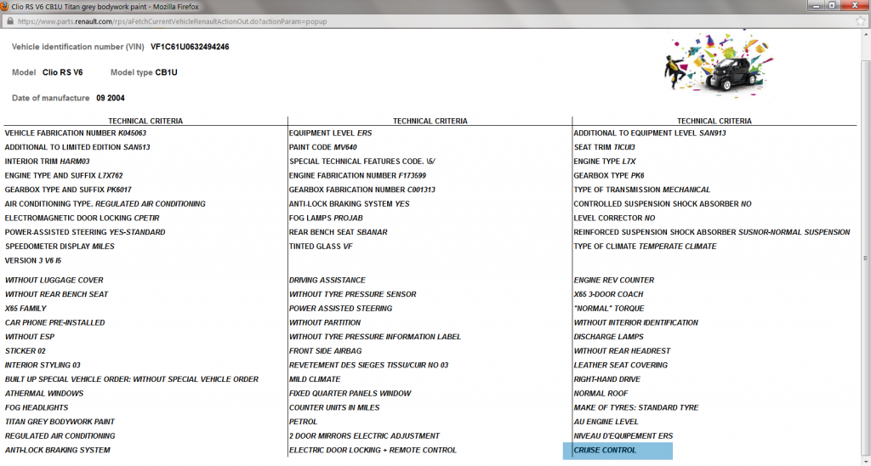Click ADDITIONAL TO LIMITED EDITION SAN513
871x466 pixels.
pyautogui.click(x=77, y=147)
